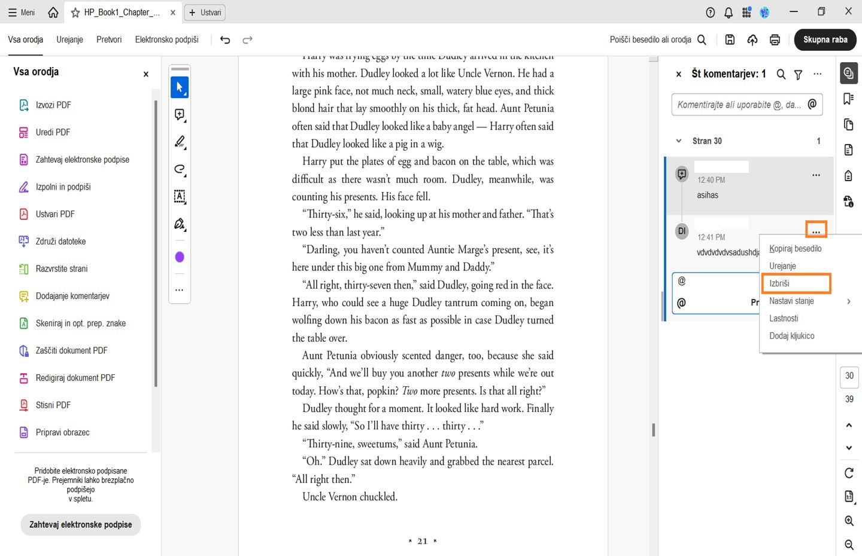Open Lastnosti from the context menu
The width and height of the screenshot is (862, 556).
[x=784, y=319]
